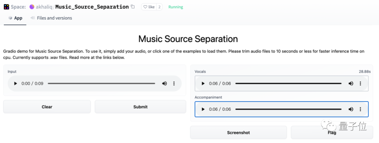Open Files and versions tab
The image size is (379, 143).
pos(51,18)
